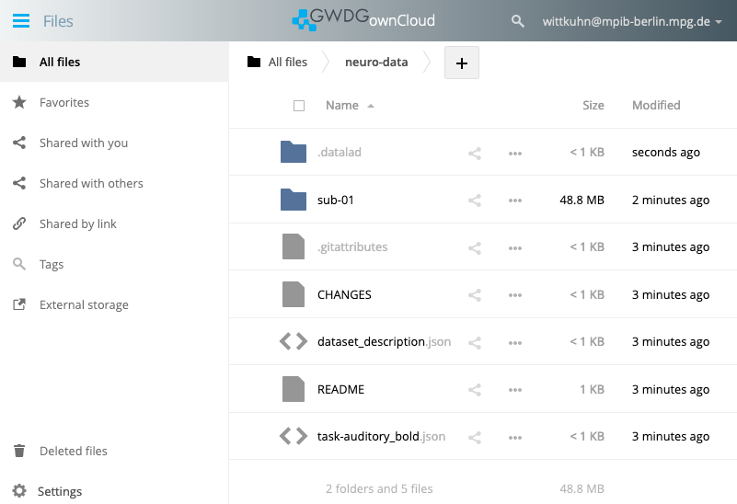This screenshot has width=737, height=504.
Task: Go to Favorites in sidebar
Action: point(63,103)
